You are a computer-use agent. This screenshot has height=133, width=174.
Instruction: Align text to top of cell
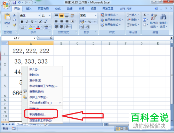click(x=56, y=16)
